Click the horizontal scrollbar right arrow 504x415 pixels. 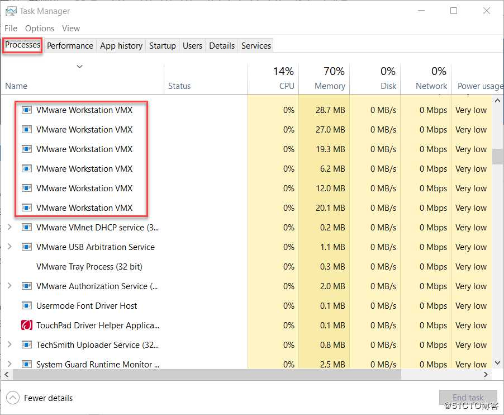coord(486,375)
